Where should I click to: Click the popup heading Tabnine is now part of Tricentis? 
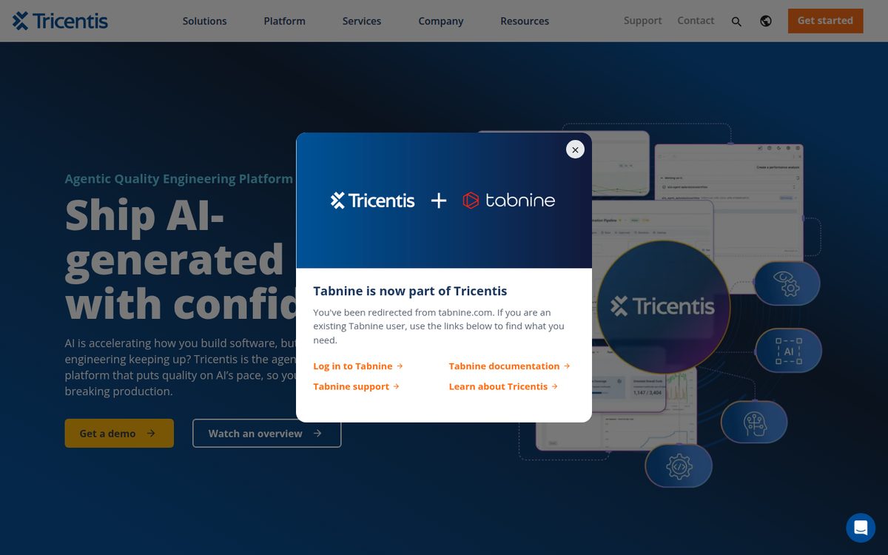click(410, 291)
